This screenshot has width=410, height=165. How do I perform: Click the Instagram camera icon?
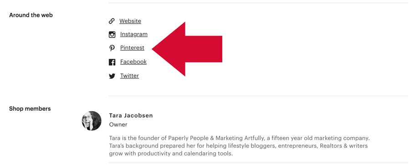click(x=112, y=35)
